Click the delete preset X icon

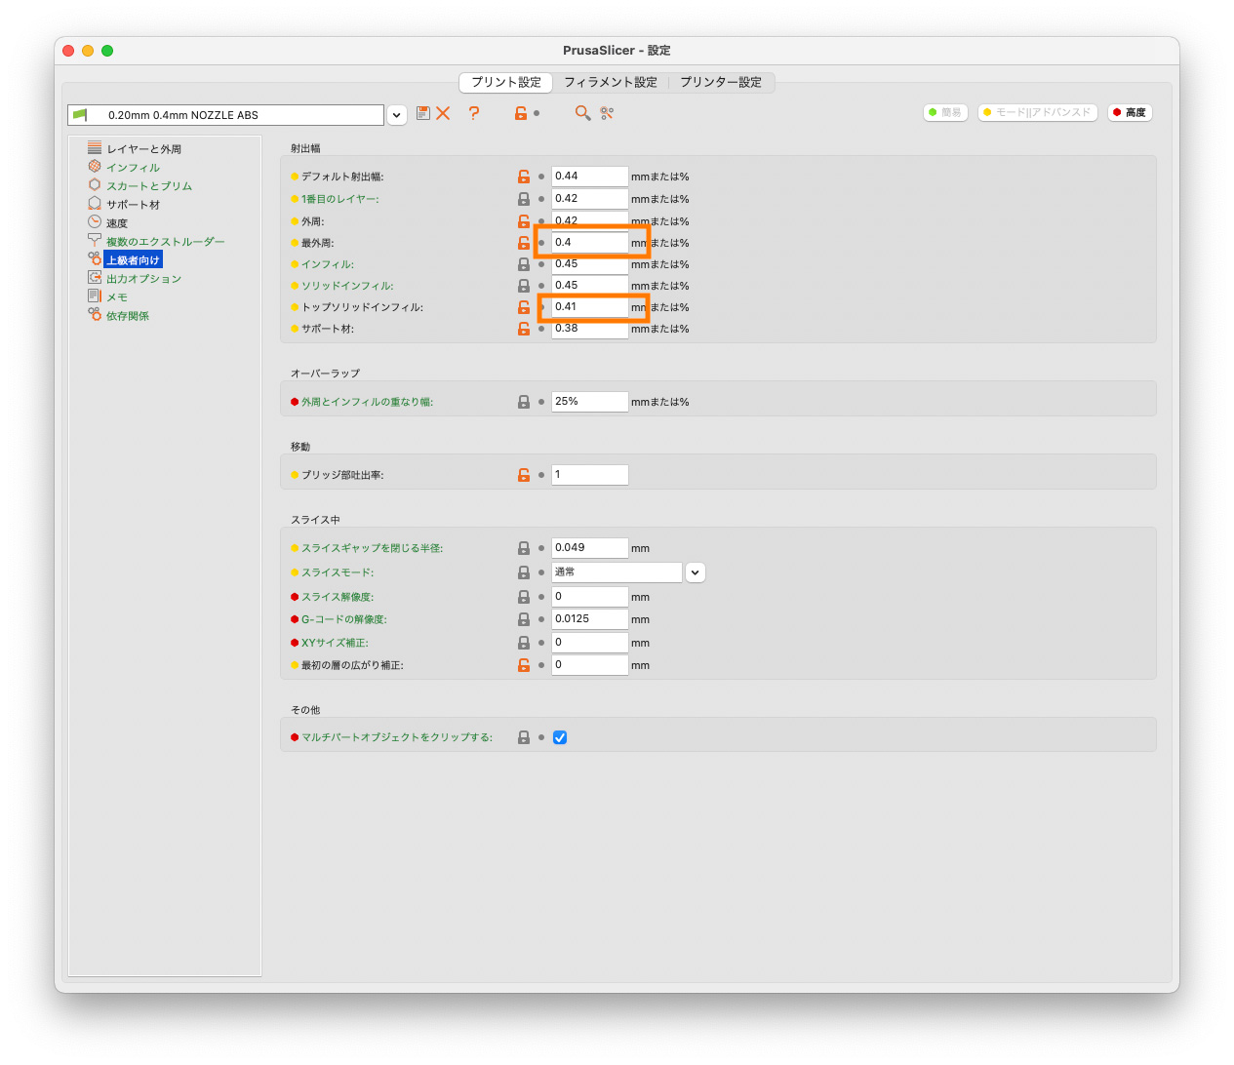click(x=443, y=113)
